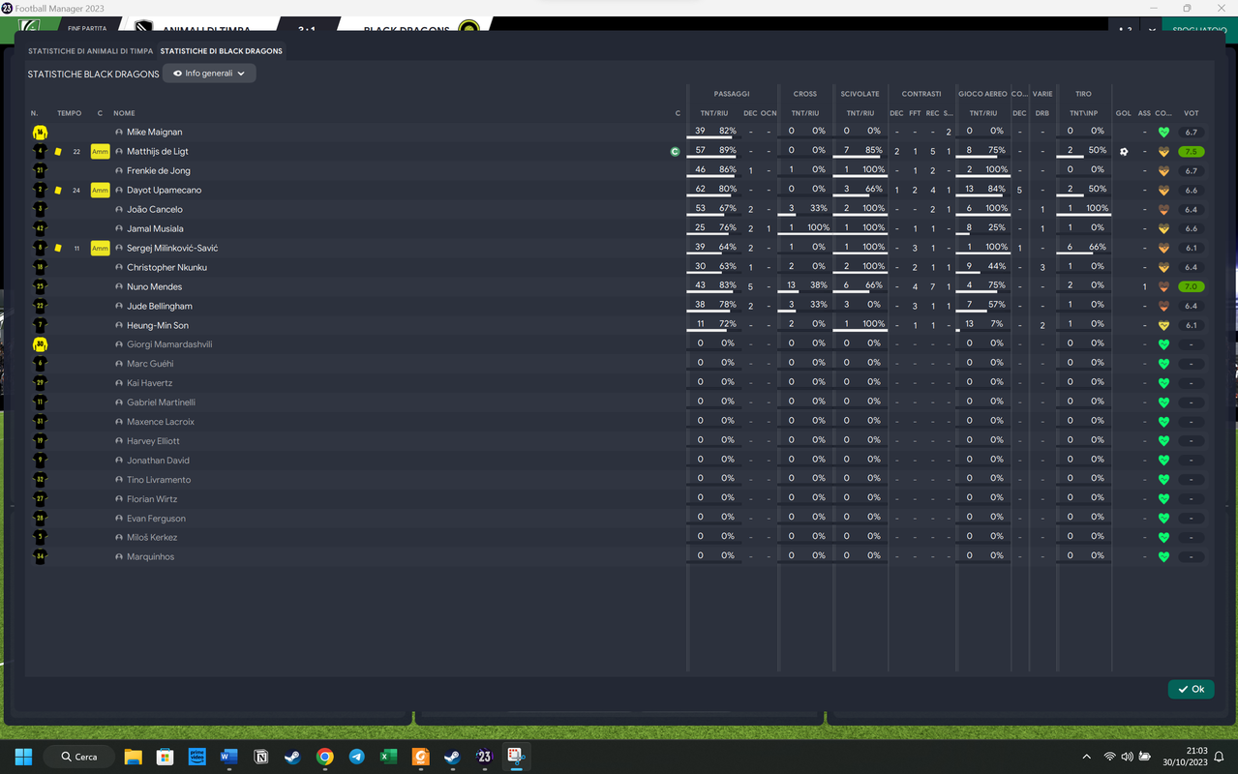Sort by the GOL column header

pos(1123,113)
